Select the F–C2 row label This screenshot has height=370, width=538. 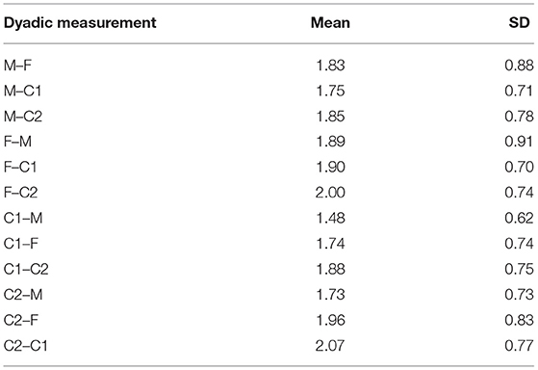click(x=20, y=193)
